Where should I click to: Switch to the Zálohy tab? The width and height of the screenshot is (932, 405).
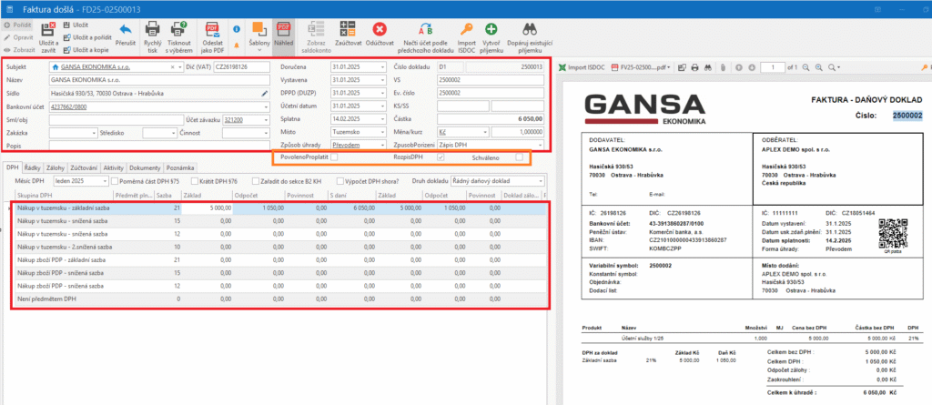[x=55, y=167]
